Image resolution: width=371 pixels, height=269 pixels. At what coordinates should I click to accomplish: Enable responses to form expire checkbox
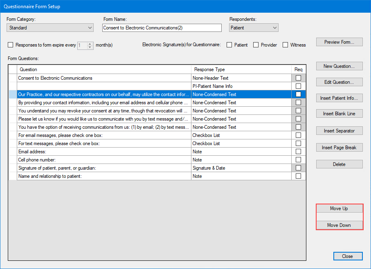pyautogui.click(x=10, y=45)
